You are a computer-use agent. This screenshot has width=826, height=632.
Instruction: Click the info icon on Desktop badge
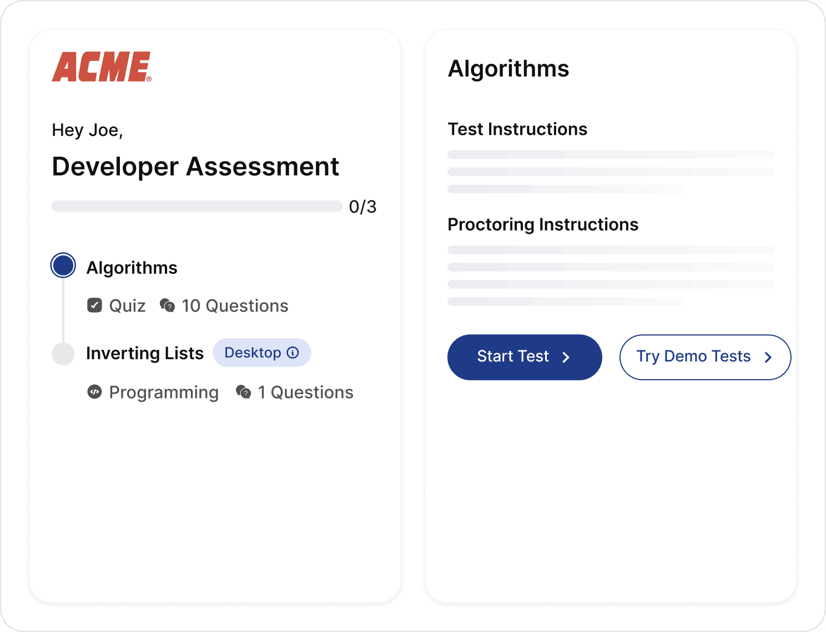[293, 353]
